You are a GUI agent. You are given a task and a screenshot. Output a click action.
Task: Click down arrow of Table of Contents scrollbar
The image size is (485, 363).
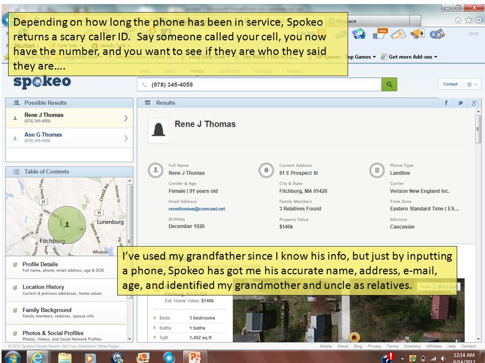[x=130, y=339]
